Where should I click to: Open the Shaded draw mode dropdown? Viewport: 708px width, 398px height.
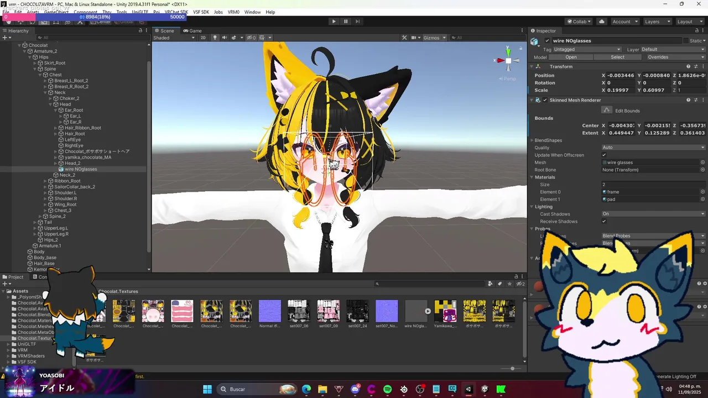174,38
